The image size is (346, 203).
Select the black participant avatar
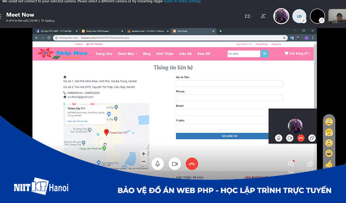point(318,16)
